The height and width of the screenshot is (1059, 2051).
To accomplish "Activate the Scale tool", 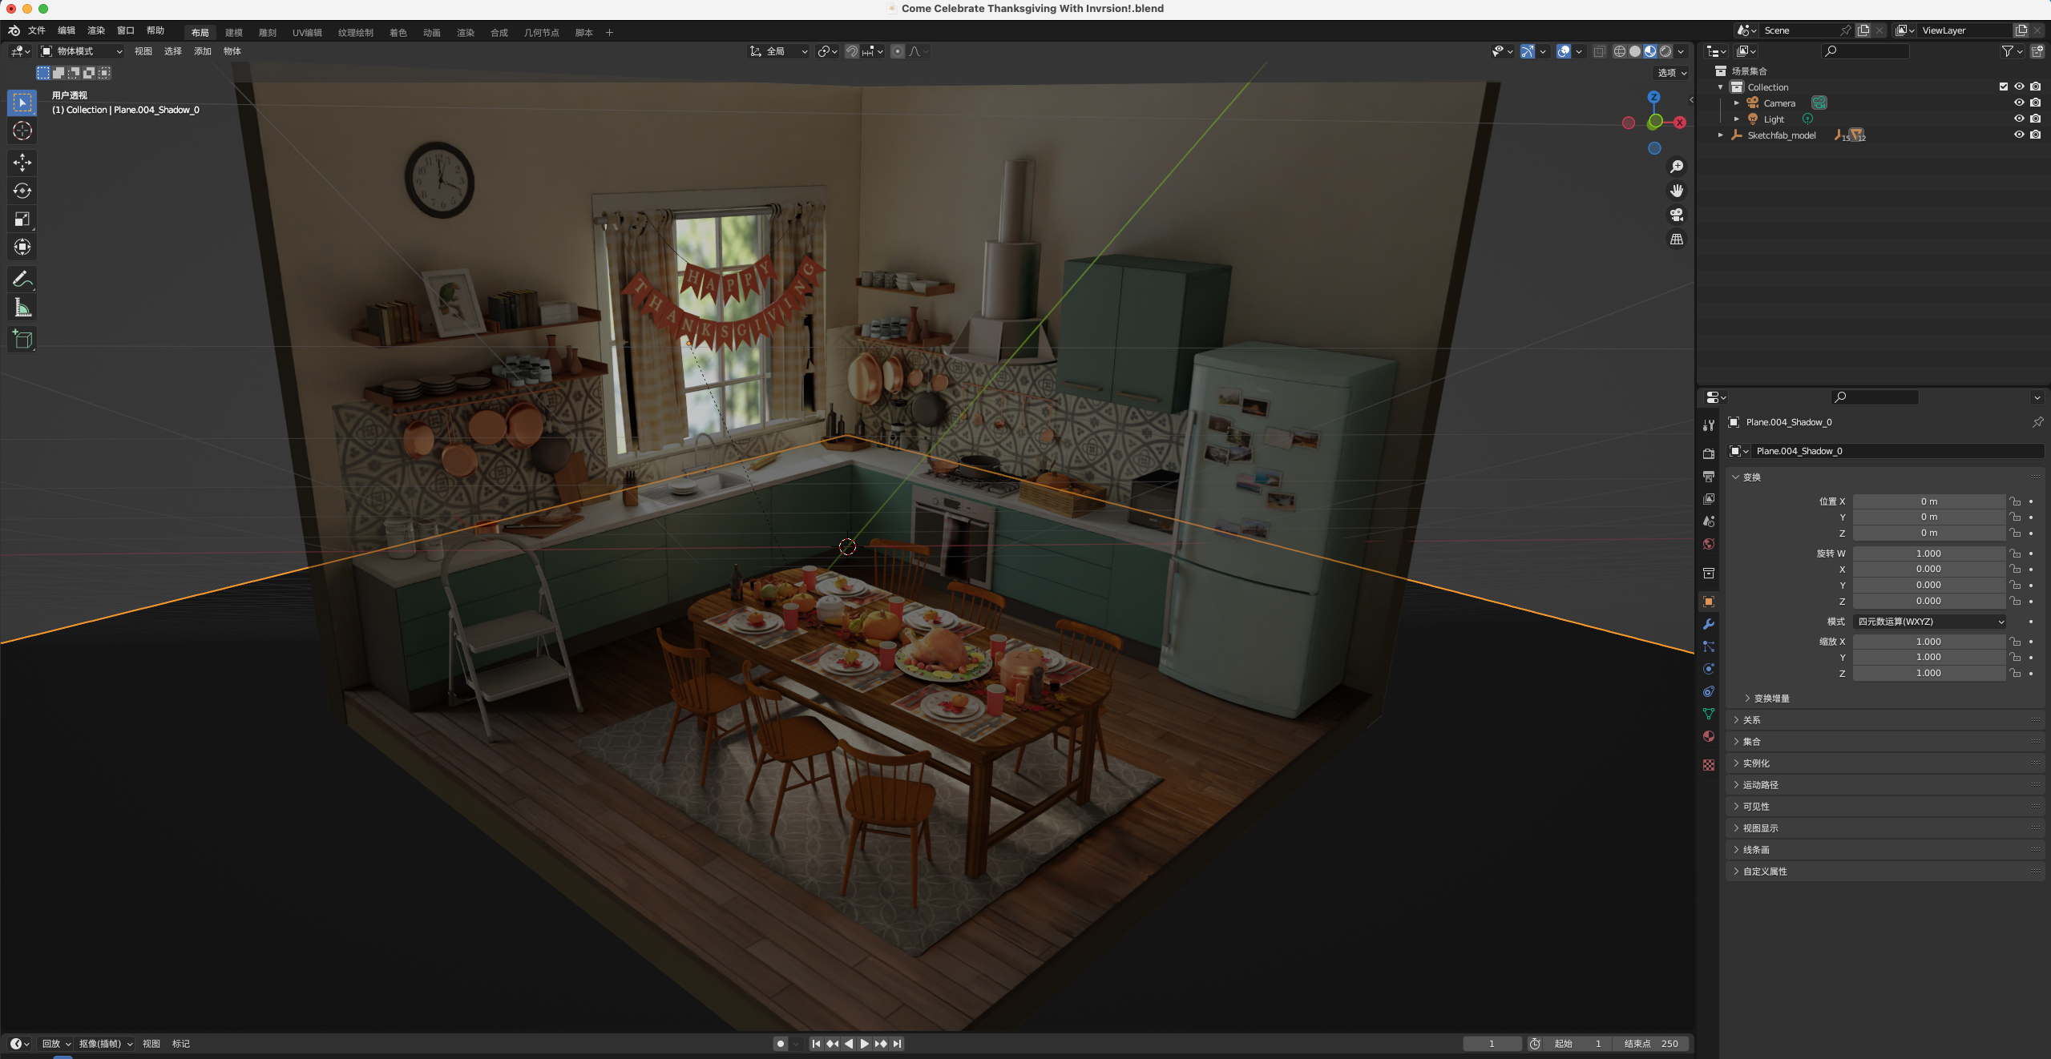I will pos(22,219).
